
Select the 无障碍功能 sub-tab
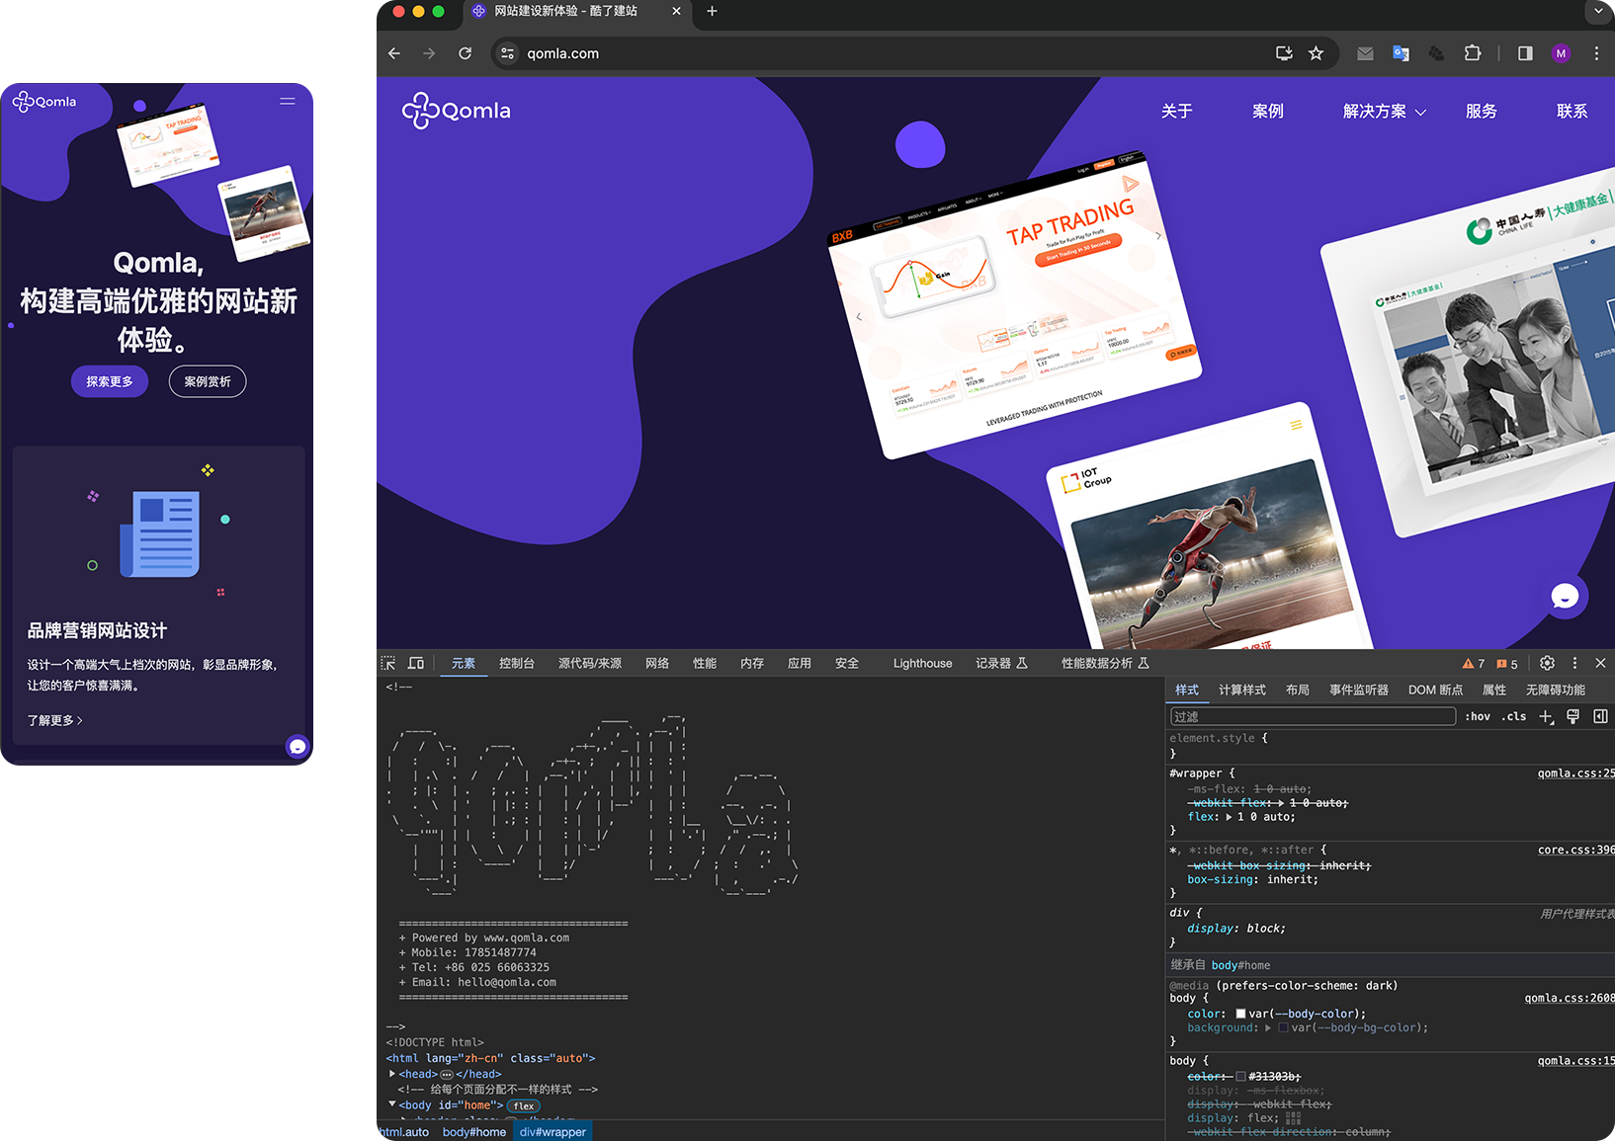click(1556, 690)
